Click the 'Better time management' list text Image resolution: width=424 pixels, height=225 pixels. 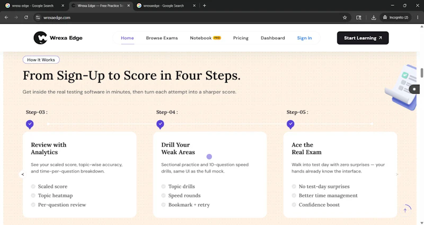coord(328,195)
